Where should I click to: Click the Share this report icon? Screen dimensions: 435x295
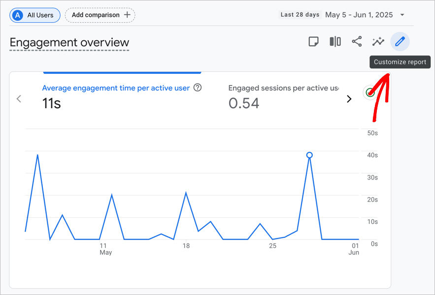tap(357, 42)
